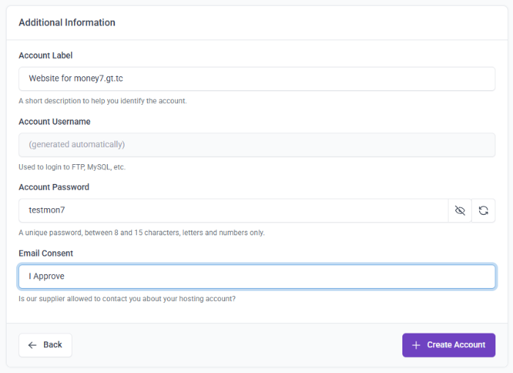Open the Email Consent dropdown

256,276
